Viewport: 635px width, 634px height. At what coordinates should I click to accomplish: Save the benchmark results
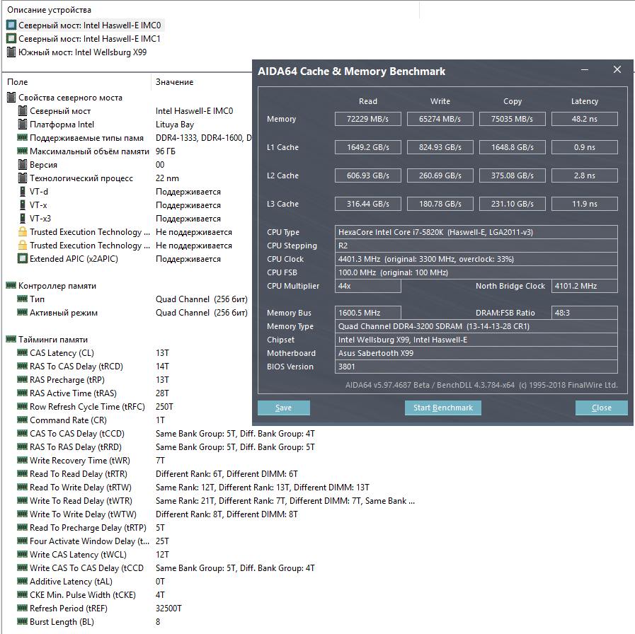[283, 408]
